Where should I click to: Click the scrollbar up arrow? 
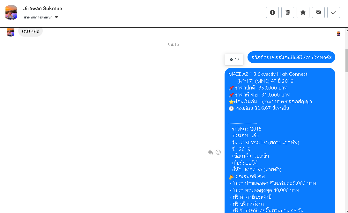click(347, 30)
